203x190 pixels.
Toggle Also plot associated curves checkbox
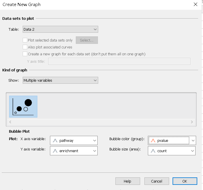click(25, 47)
